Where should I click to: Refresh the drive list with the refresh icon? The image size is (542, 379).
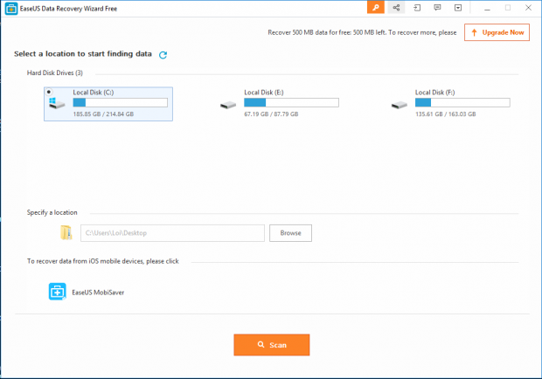[163, 55]
